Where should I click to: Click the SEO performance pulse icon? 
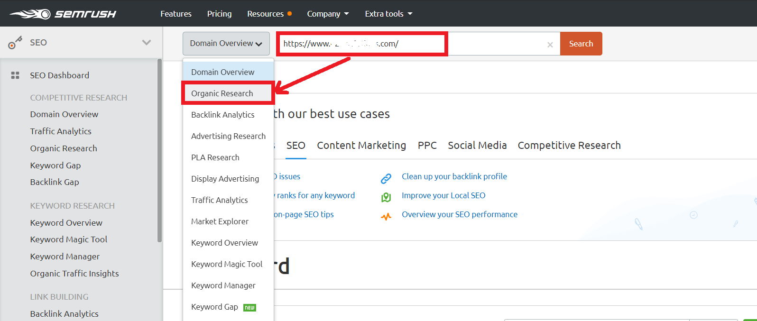(386, 217)
